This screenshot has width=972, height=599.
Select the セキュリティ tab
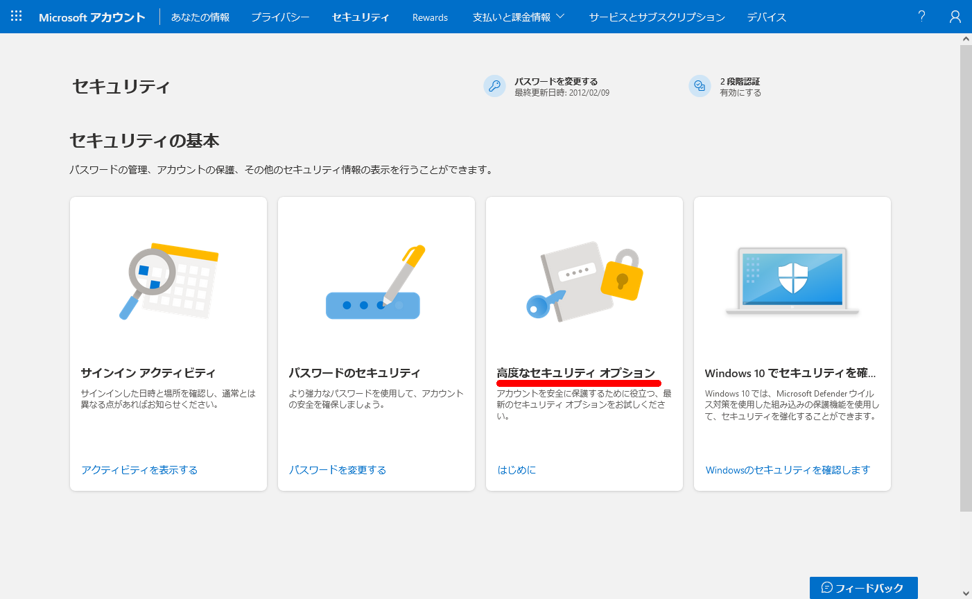pos(361,17)
